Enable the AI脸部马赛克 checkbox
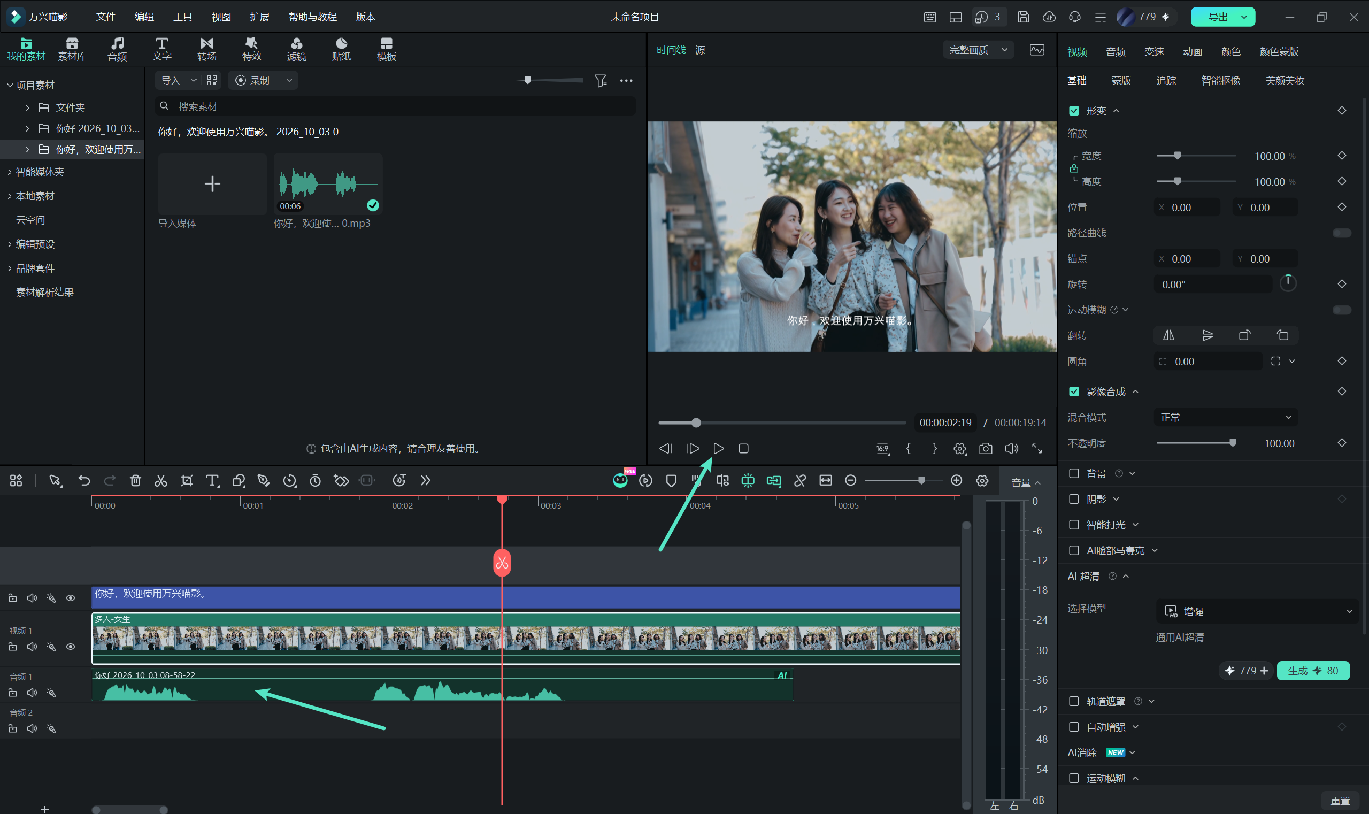The height and width of the screenshot is (814, 1369). (x=1074, y=550)
